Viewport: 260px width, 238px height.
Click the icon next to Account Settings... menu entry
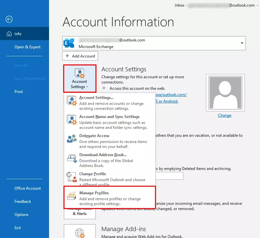tap(72, 101)
